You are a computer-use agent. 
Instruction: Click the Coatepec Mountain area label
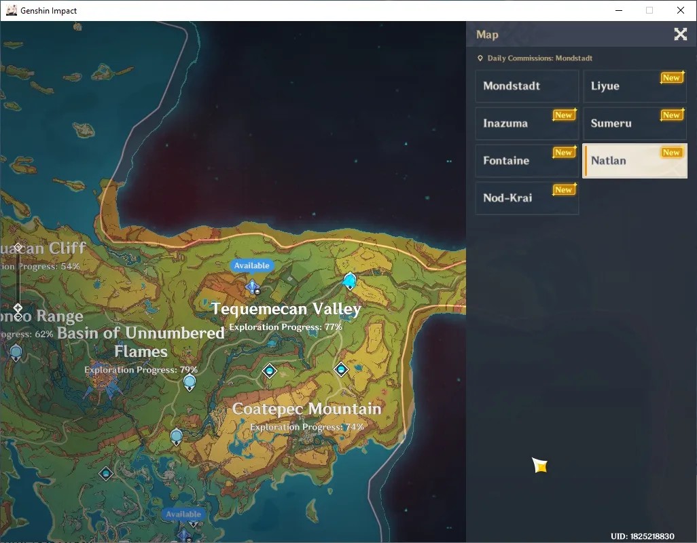coord(306,409)
